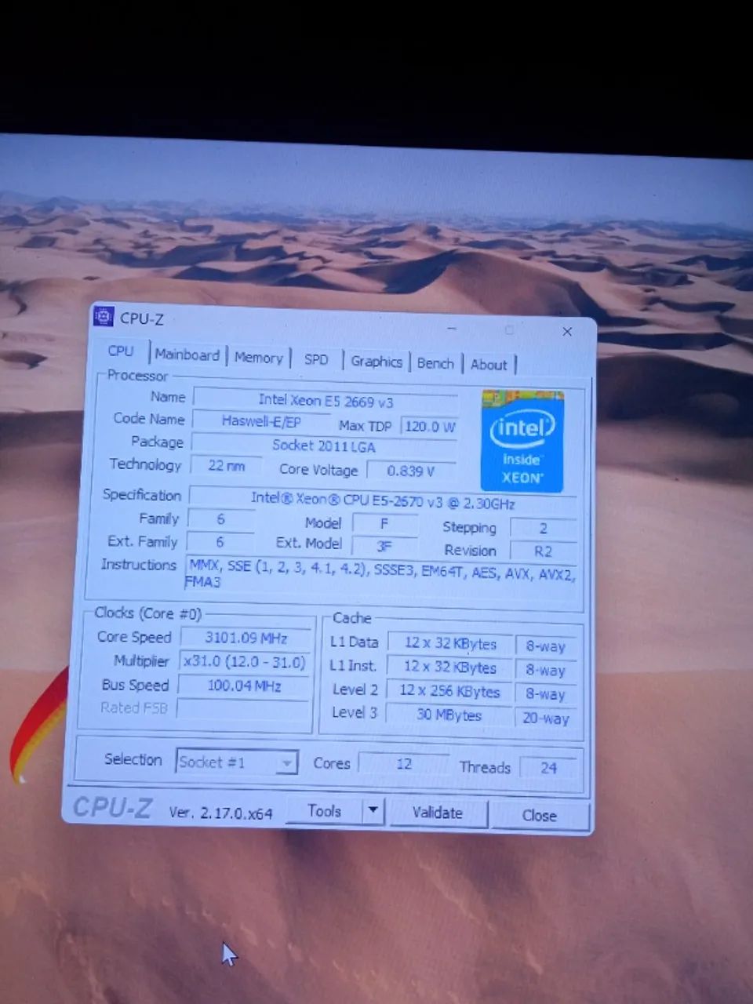Open the Socket #1 selection dropdown
753x1004 pixels.
235,762
